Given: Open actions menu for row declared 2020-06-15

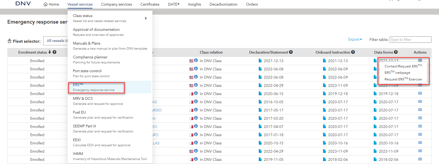Looking at the screenshot, I should (x=420, y=93).
